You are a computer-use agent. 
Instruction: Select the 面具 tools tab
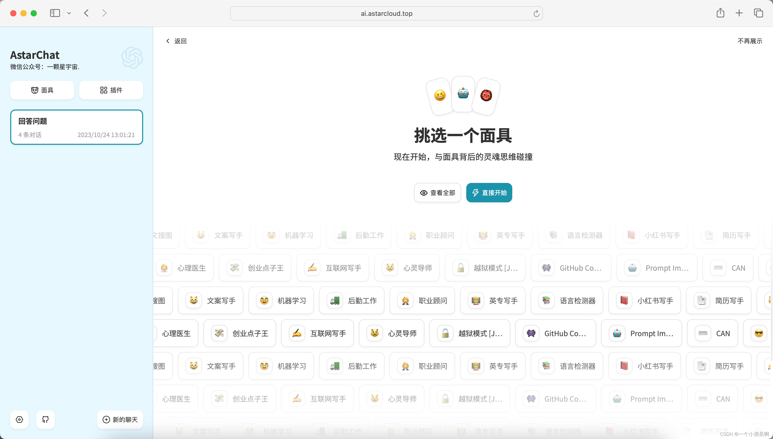pos(42,90)
